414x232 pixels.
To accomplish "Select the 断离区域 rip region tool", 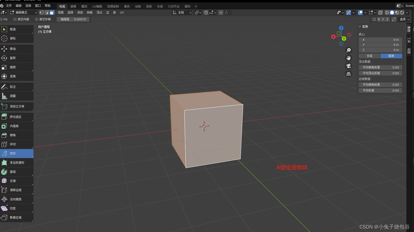I will [x=17, y=218].
